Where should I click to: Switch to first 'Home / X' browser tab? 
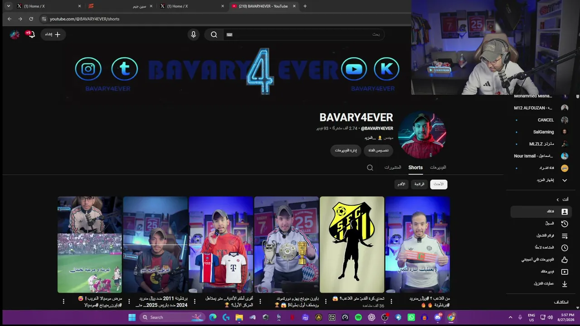48,6
